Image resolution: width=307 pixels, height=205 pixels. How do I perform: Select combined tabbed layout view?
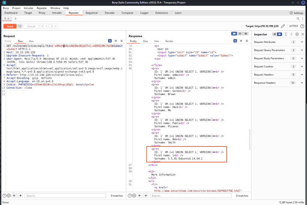tap(246, 33)
